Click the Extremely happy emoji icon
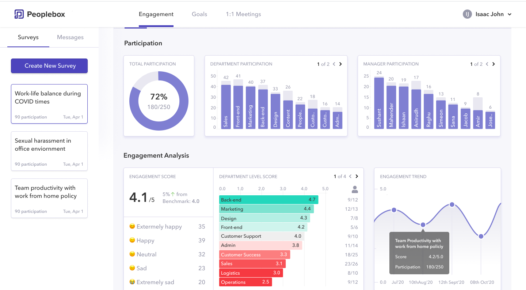Image resolution: width=526 pixels, height=290 pixels. point(132,226)
